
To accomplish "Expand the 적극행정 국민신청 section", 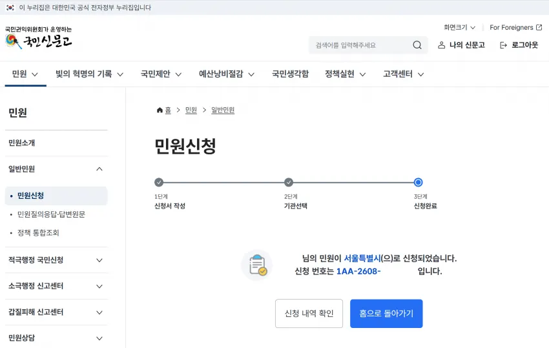I will tap(56, 260).
